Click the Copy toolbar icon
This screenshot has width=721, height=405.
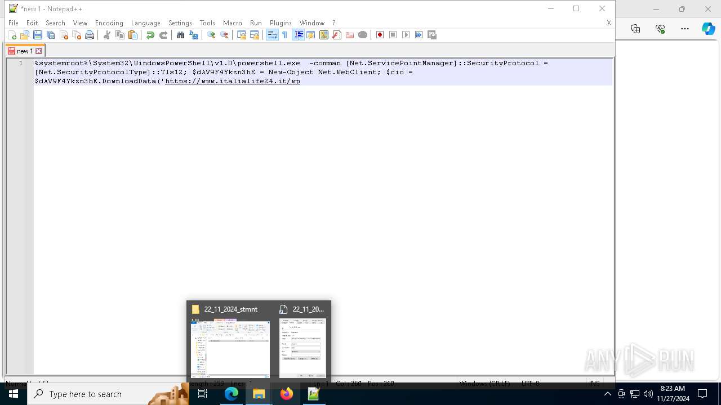point(120,35)
